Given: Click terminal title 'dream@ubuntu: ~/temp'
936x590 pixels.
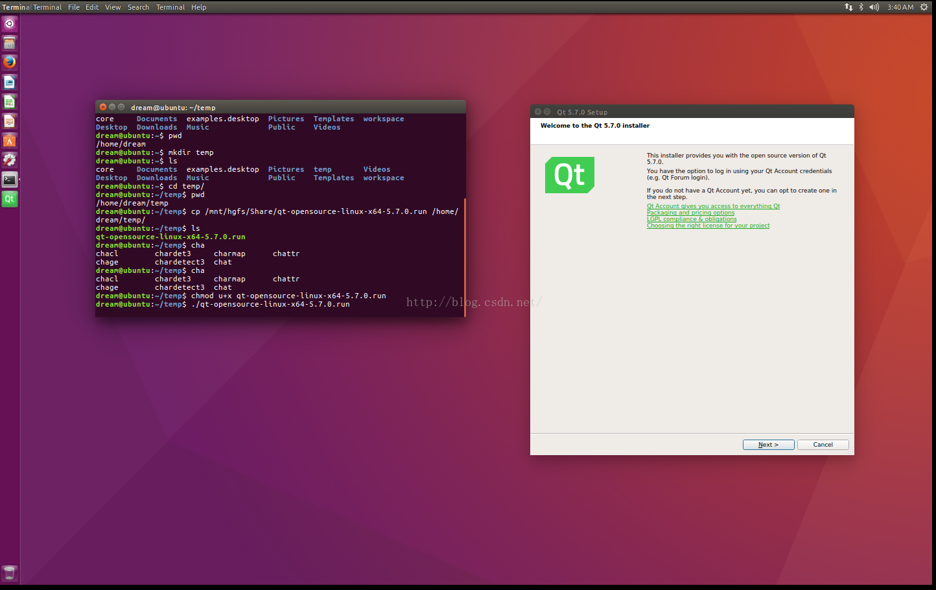Looking at the screenshot, I should tap(173, 108).
